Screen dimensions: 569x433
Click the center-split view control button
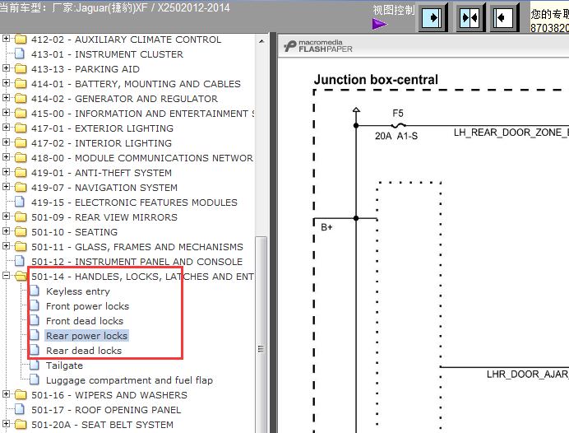470,17
